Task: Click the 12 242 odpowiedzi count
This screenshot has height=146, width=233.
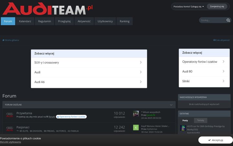Action: 119,129
